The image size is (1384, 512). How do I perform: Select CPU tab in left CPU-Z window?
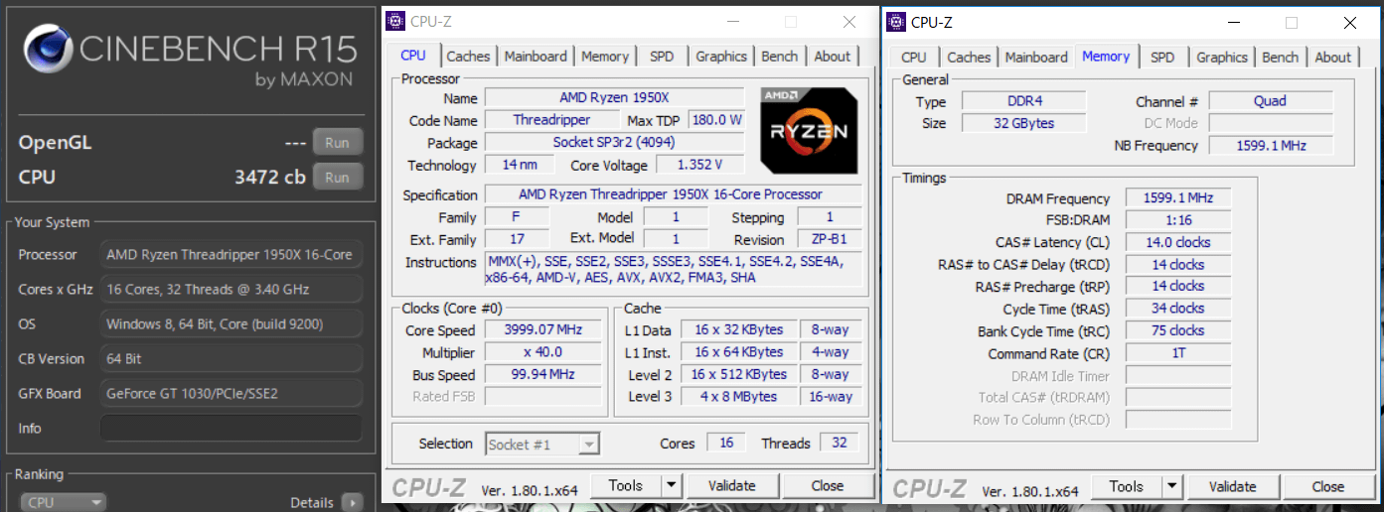coord(413,56)
